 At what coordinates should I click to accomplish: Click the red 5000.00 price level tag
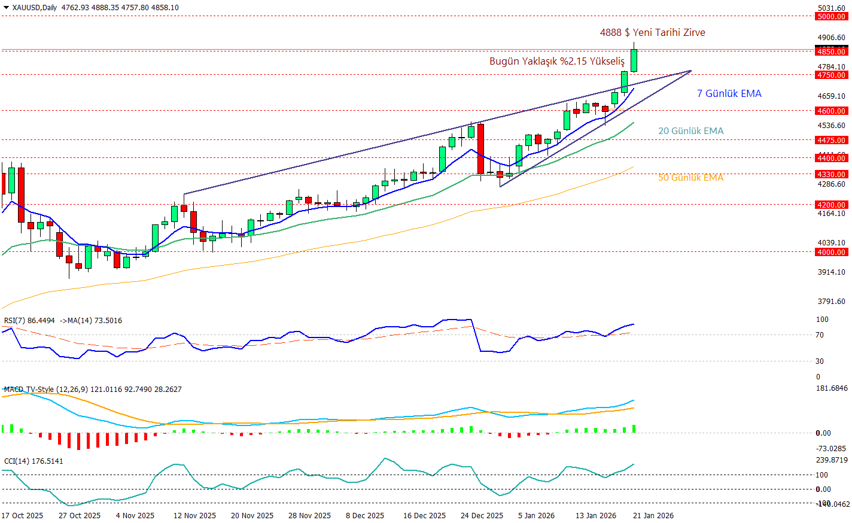(x=832, y=17)
